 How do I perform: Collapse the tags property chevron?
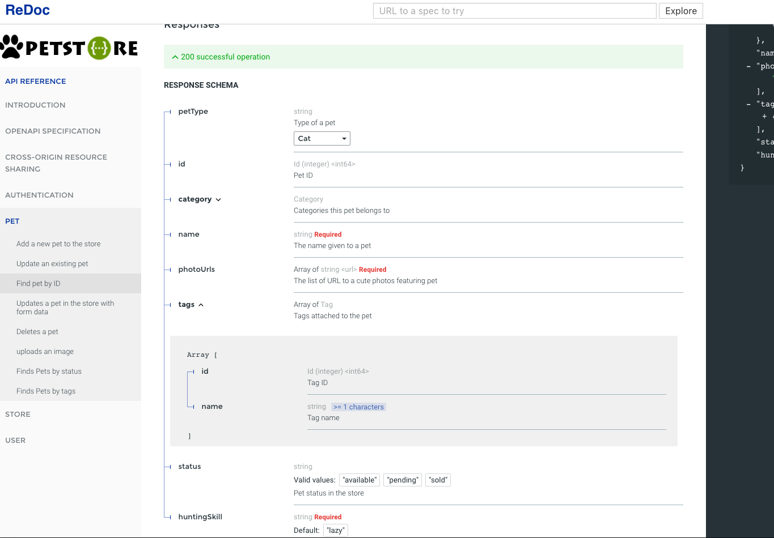pyautogui.click(x=201, y=305)
